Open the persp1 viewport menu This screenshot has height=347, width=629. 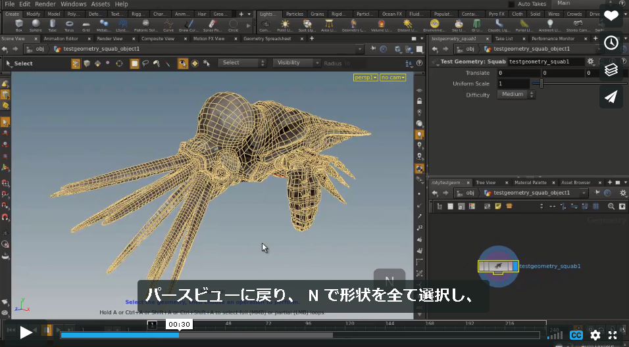point(365,78)
